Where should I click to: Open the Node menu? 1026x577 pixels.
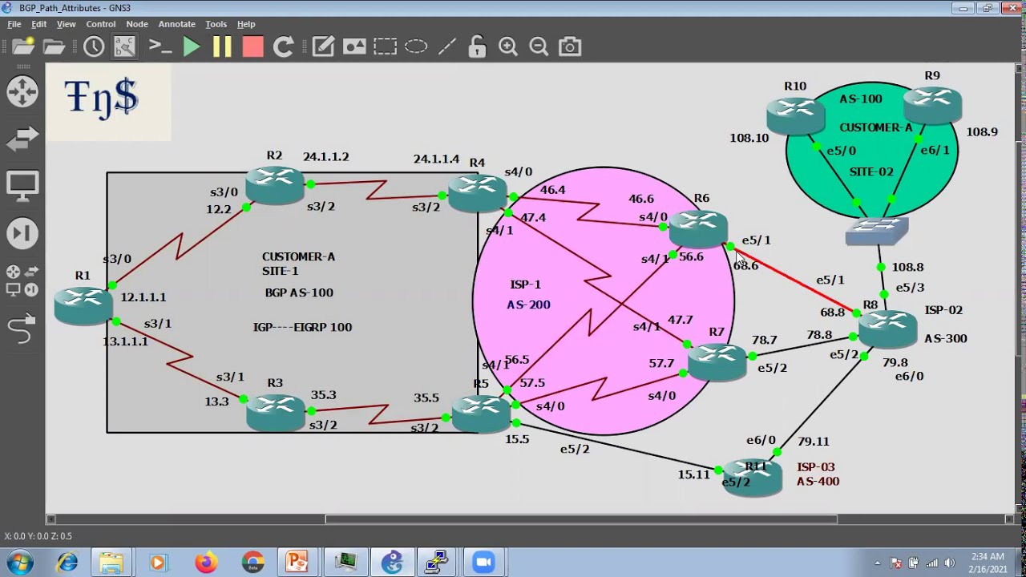[x=137, y=24]
